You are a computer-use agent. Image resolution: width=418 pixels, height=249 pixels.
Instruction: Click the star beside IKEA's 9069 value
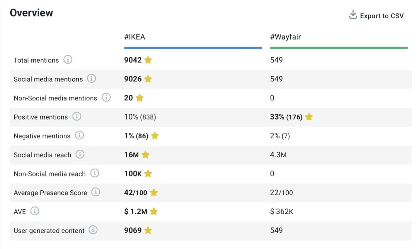pyautogui.click(x=148, y=230)
